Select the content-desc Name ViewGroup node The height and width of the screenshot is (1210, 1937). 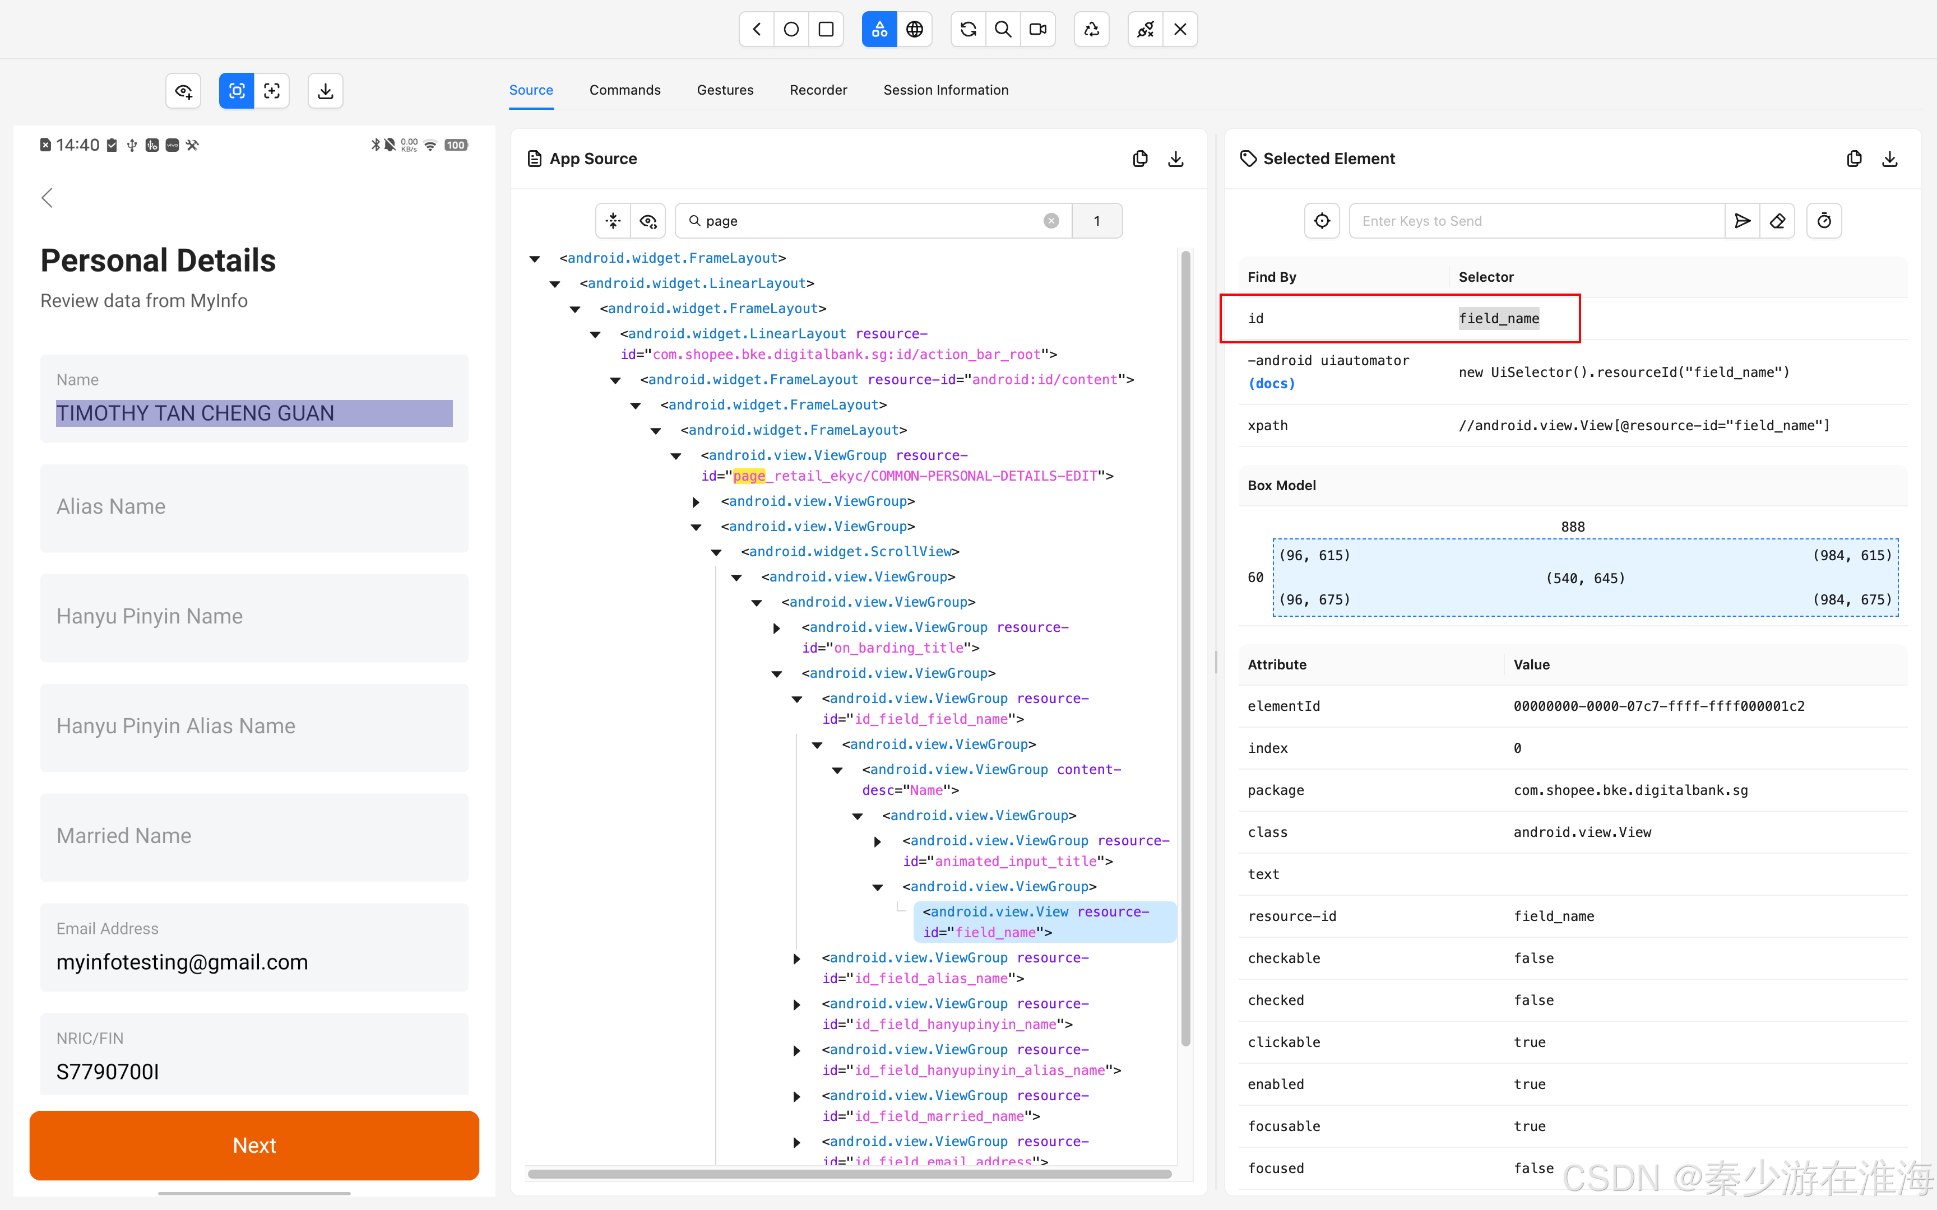[x=991, y=779]
